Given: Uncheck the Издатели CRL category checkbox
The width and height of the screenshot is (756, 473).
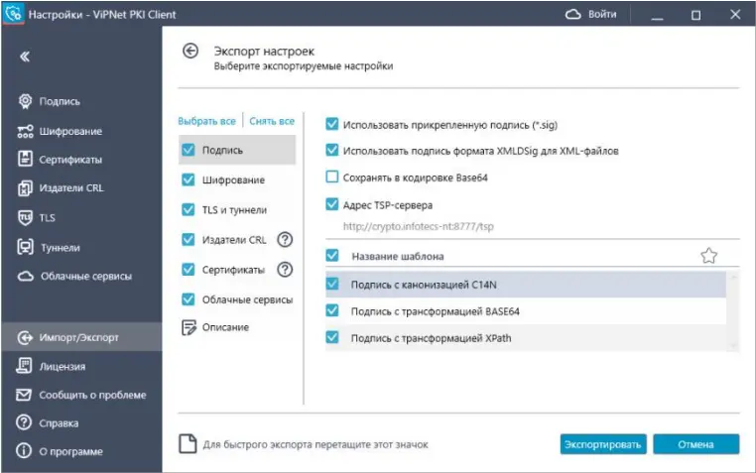Looking at the screenshot, I should coord(189,239).
